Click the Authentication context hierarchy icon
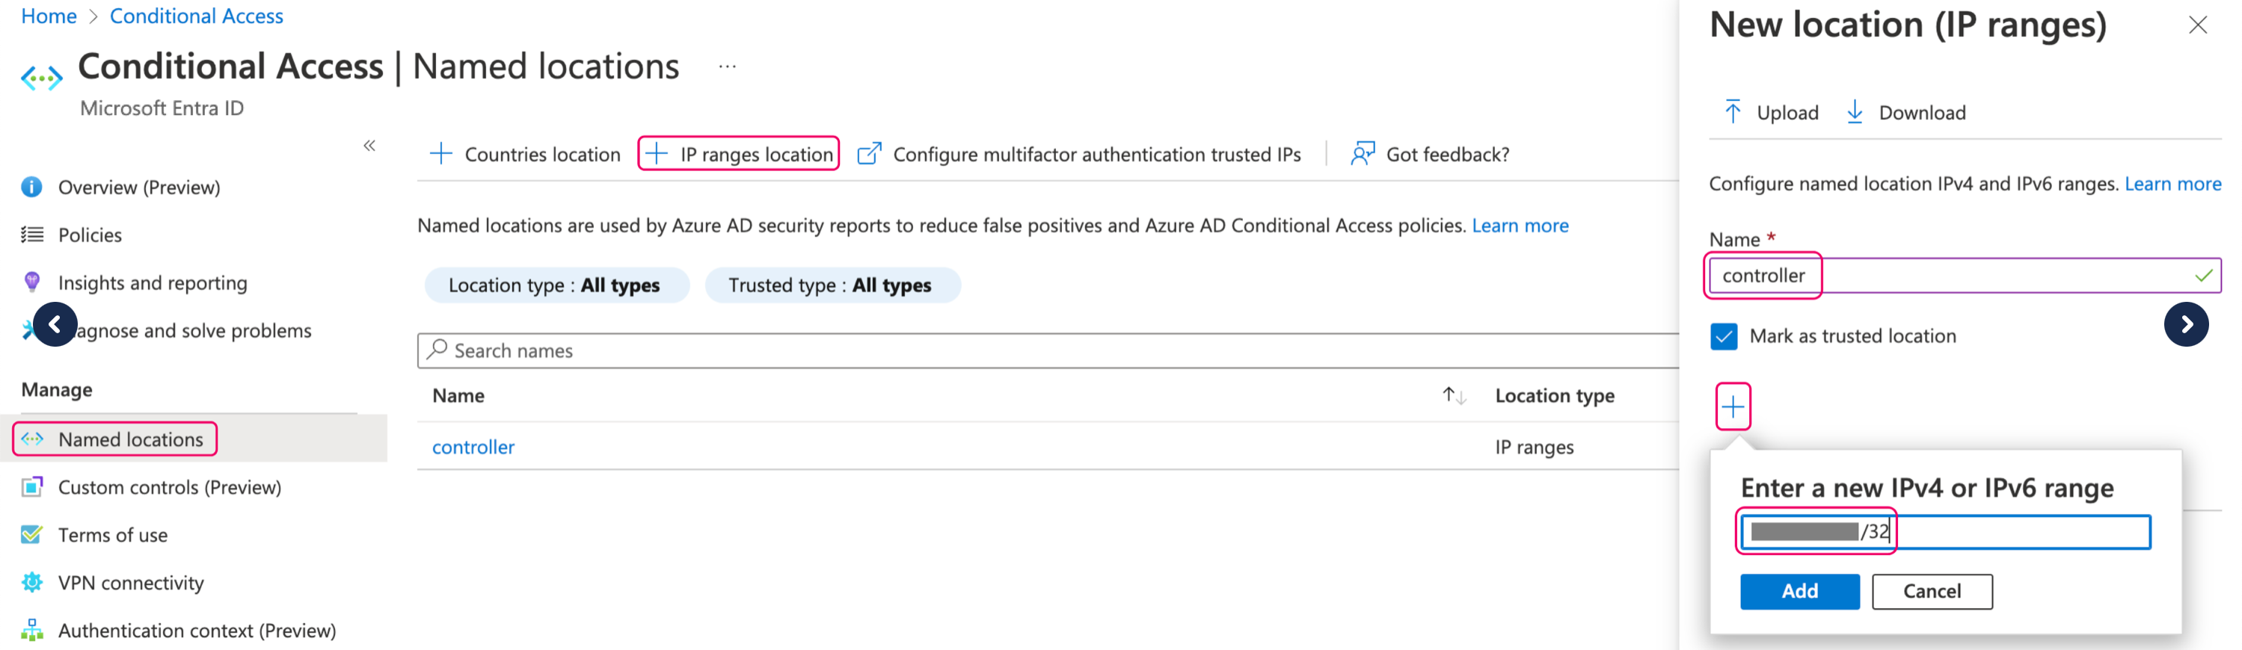 click(x=31, y=630)
